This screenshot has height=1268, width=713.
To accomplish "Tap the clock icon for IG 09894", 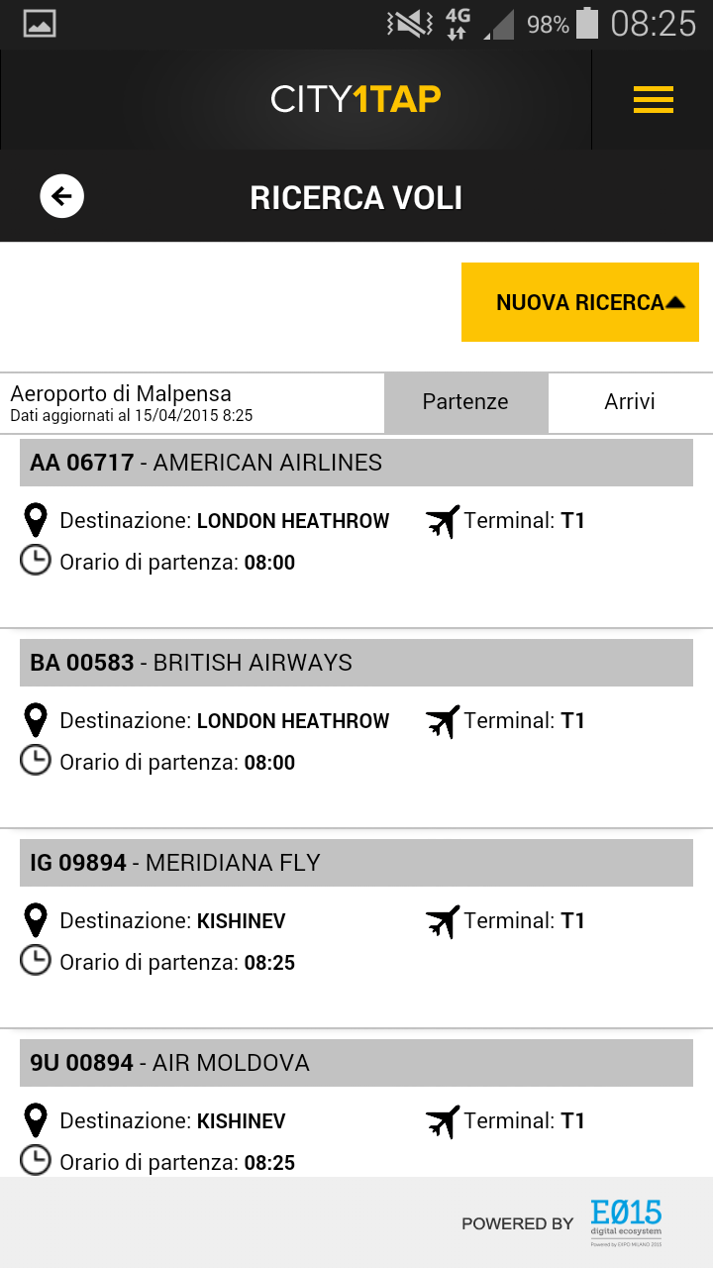I will click(x=36, y=961).
